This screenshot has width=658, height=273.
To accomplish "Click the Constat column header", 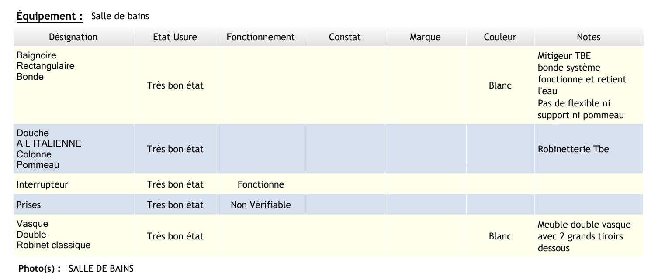I will 344,38.
